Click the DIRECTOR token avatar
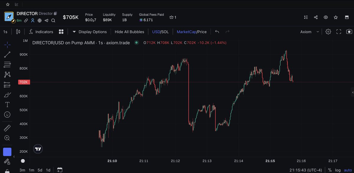Screen dimensions: 354x173 pos(9,17)
